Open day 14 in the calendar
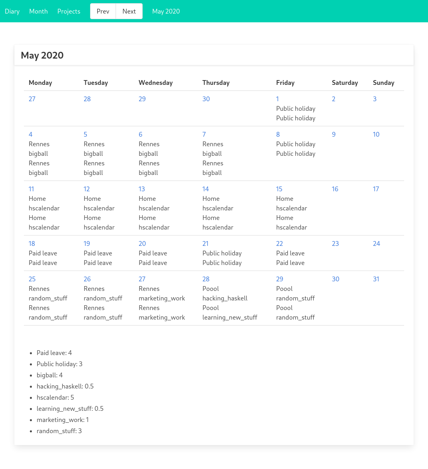The width and height of the screenshot is (428, 469). coord(206,189)
